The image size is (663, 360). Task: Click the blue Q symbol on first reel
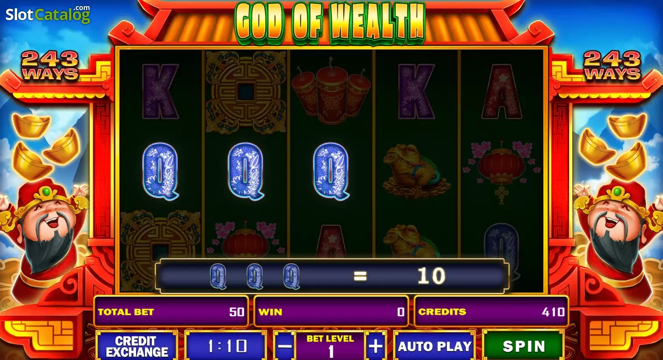coord(161,171)
